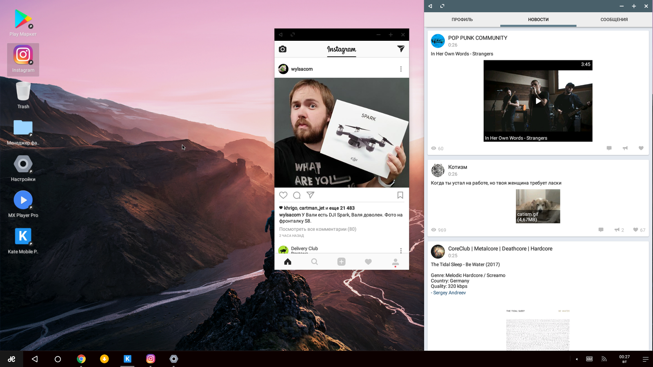Open Instagram desktop shortcut
This screenshot has width=653, height=367.
[x=23, y=60]
